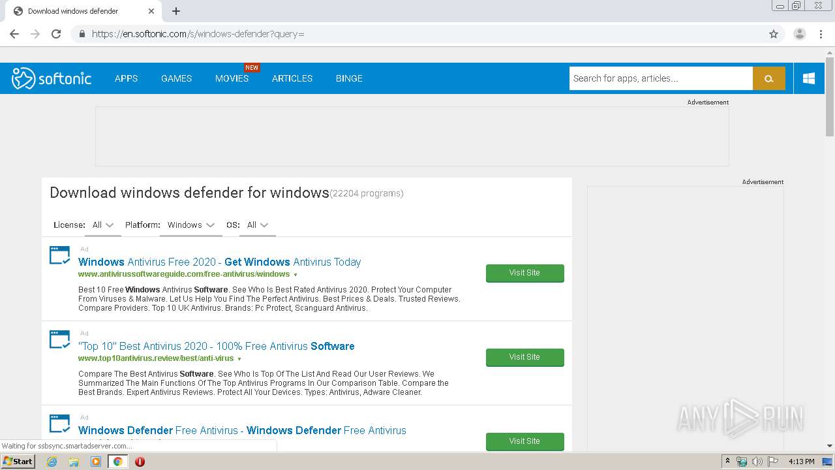The height and width of the screenshot is (470, 835).
Task: Click the ad icon beside Windows Antivirus Free 2020
Action: (60, 255)
